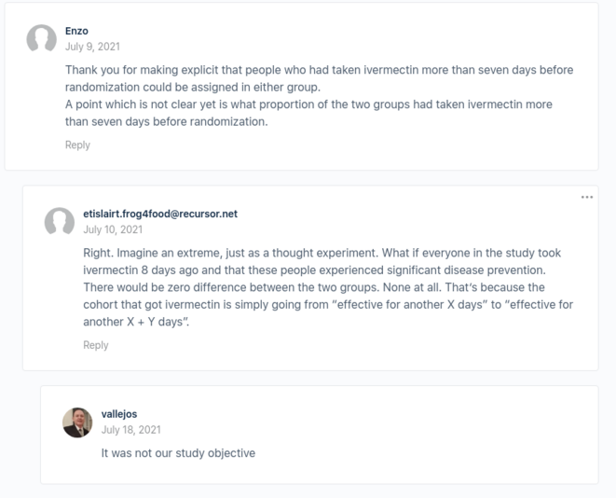Click the phrase 'randomization could be assigned in either group'
The height and width of the screenshot is (498, 616).
pyautogui.click(x=192, y=87)
